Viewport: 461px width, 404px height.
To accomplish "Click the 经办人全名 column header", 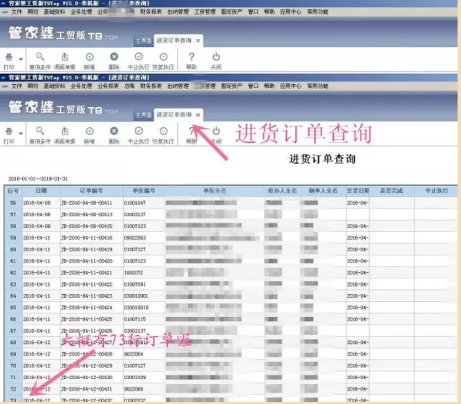I will (x=282, y=191).
